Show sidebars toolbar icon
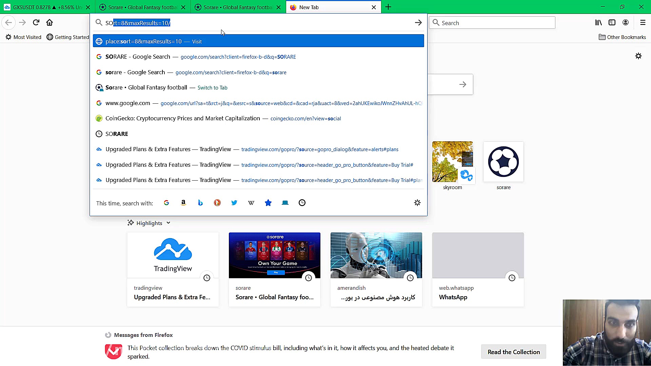The height and width of the screenshot is (366, 651). (612, 23)
